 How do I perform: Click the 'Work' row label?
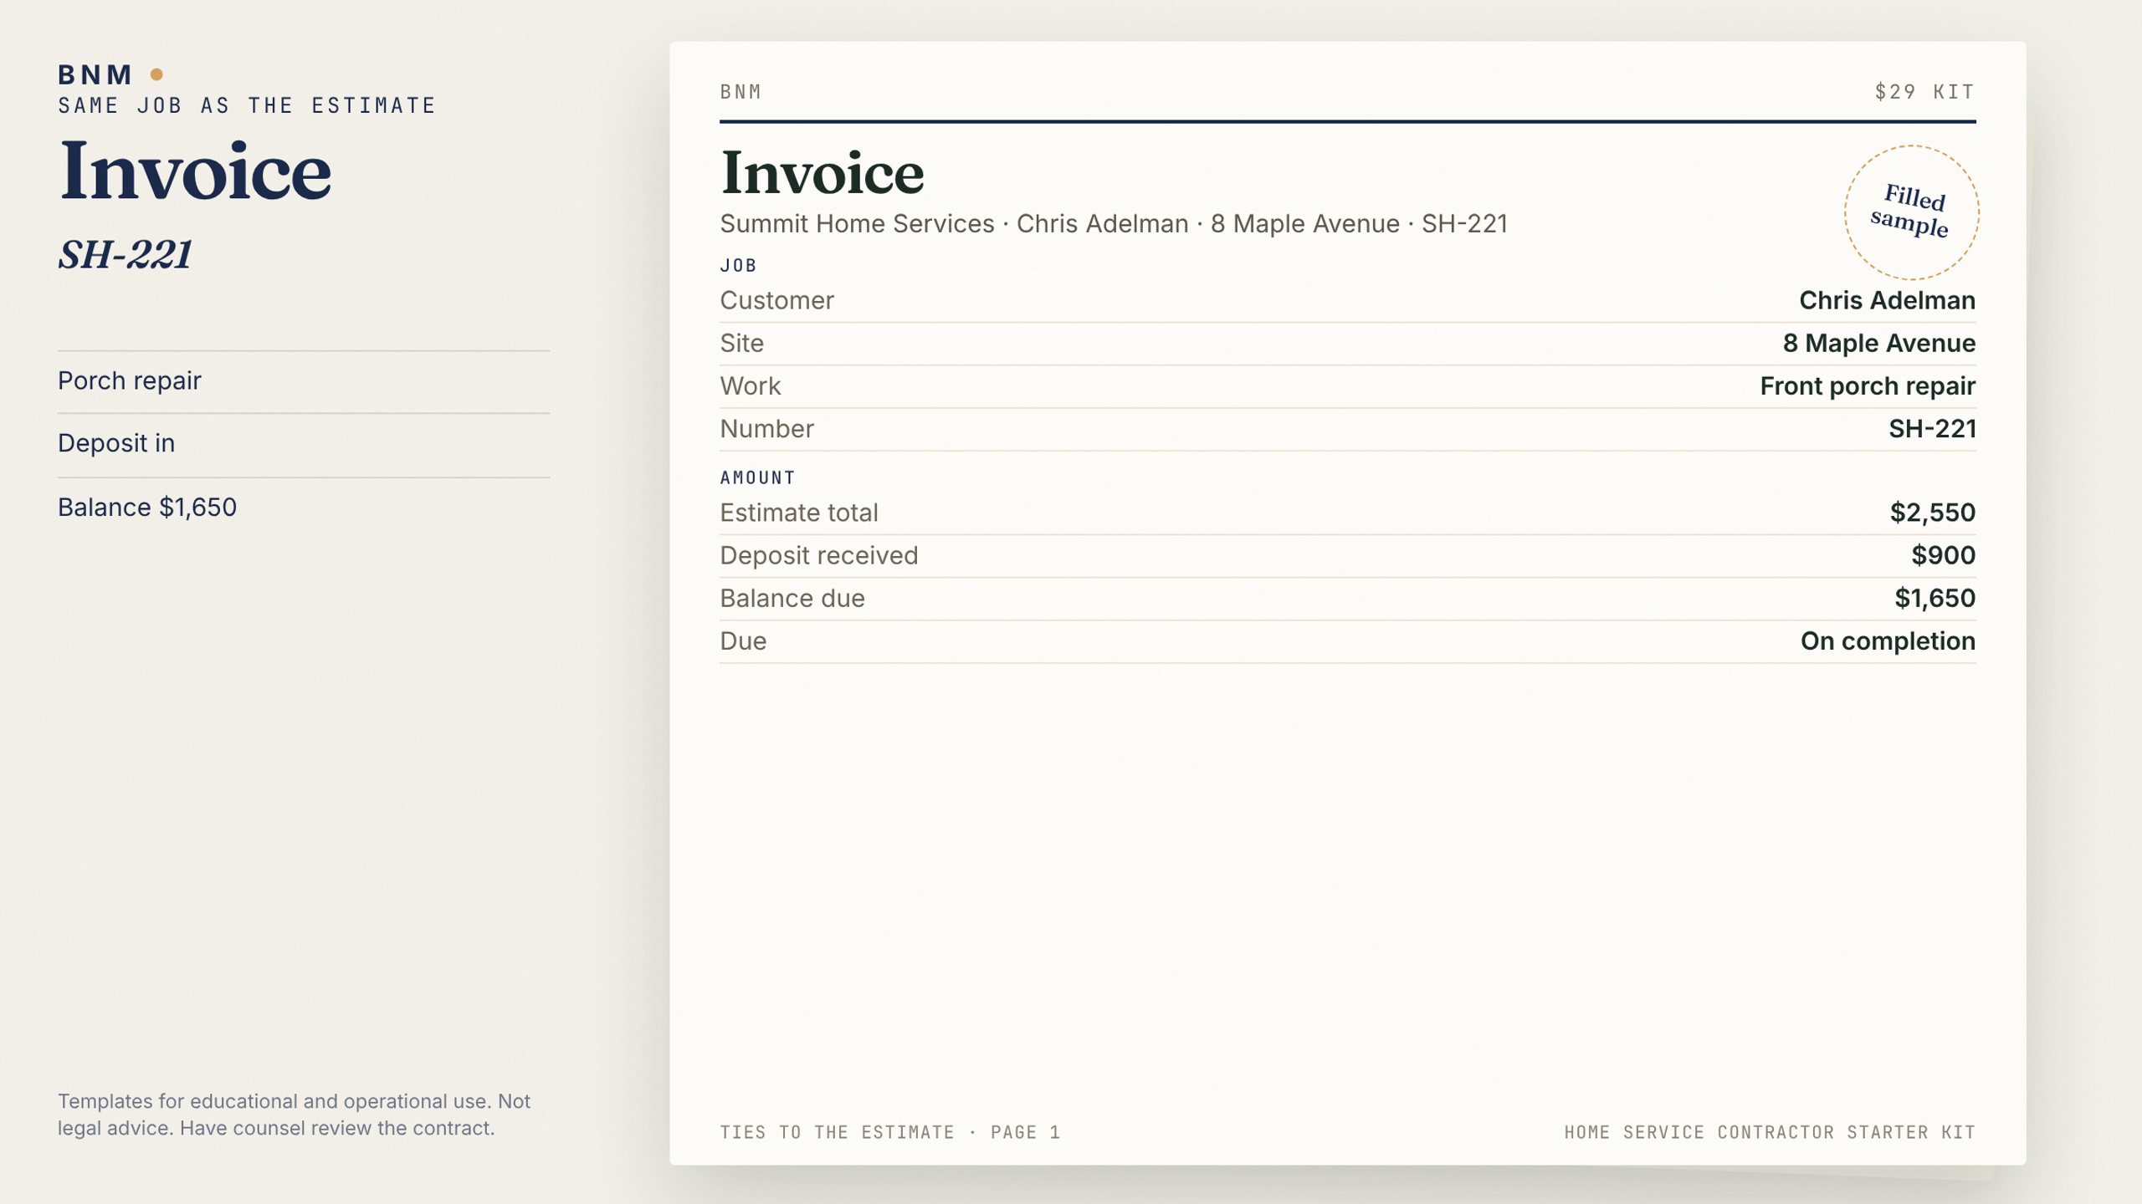(750, 385)
